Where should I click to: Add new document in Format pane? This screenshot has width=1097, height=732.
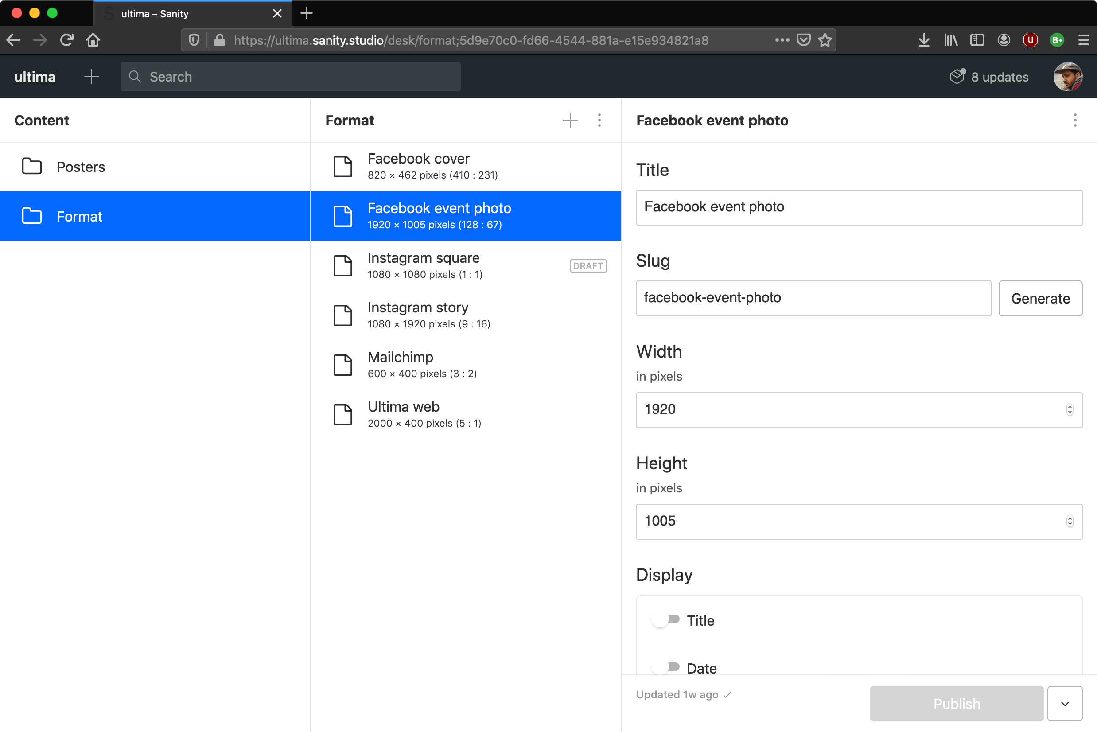tap(570, 121)
